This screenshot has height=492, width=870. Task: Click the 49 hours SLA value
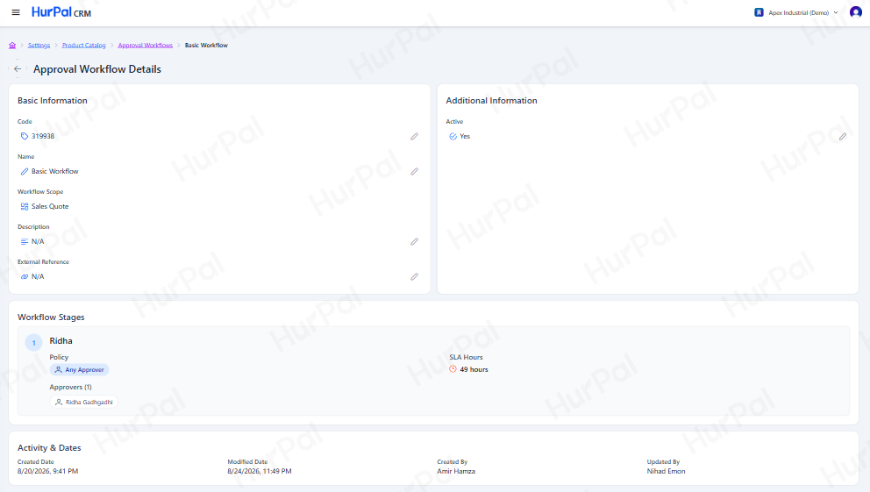pyautogui.click(x=474, y=369)
